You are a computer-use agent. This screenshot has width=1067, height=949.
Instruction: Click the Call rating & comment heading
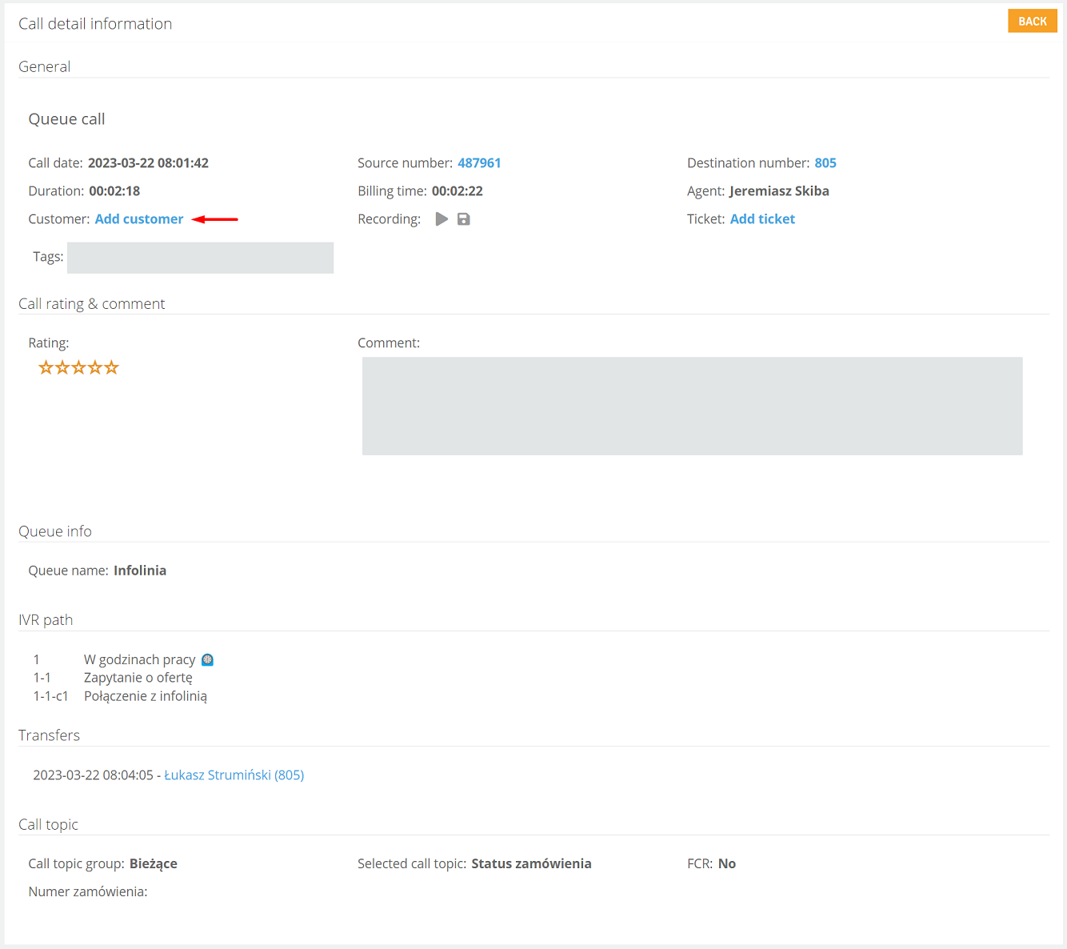[92, 304]
